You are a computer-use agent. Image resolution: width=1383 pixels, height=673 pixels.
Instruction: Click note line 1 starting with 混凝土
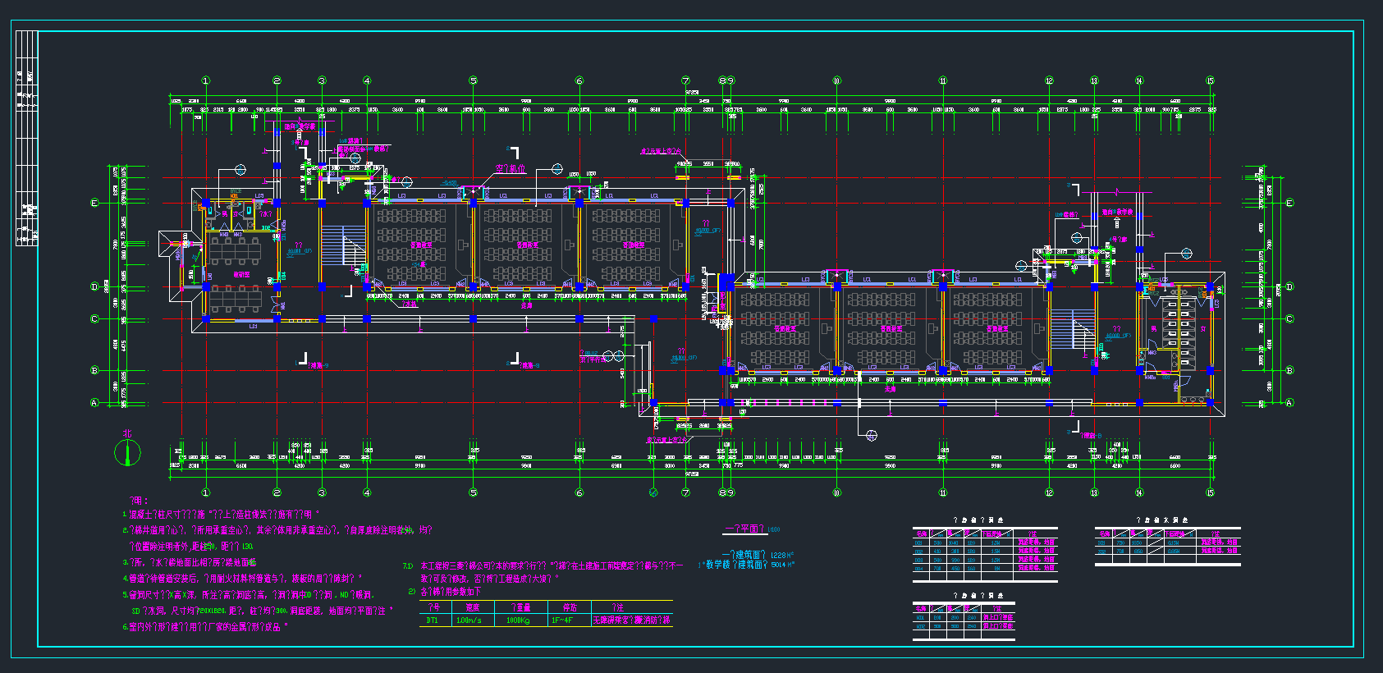click(x=222, y=515)
